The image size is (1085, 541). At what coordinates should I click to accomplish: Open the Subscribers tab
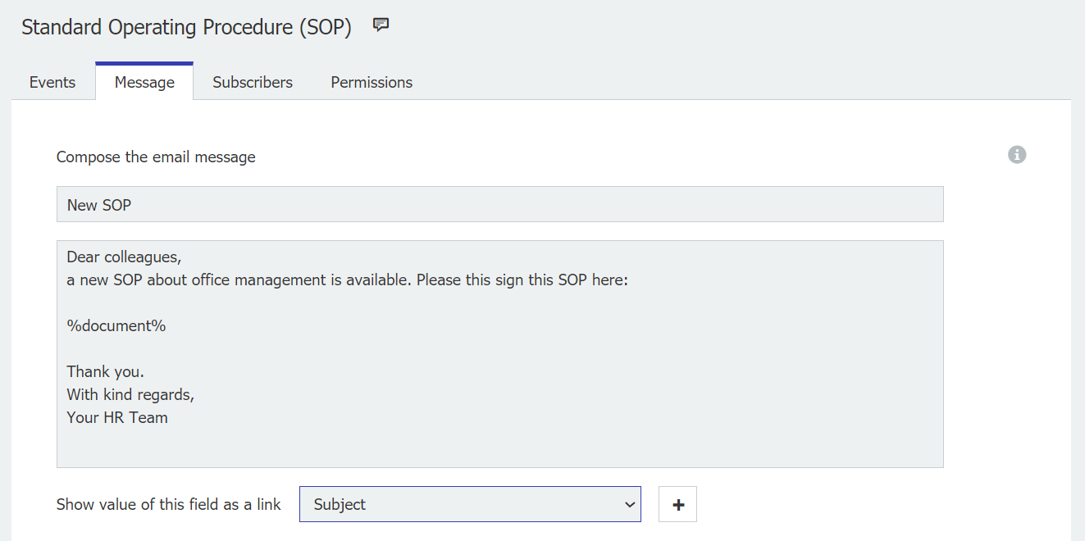click(252, 82)
